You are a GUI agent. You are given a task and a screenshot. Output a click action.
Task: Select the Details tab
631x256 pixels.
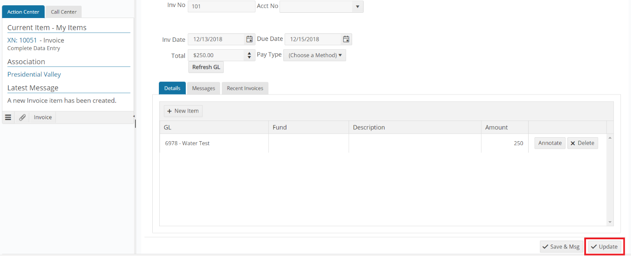pos(172,88)
